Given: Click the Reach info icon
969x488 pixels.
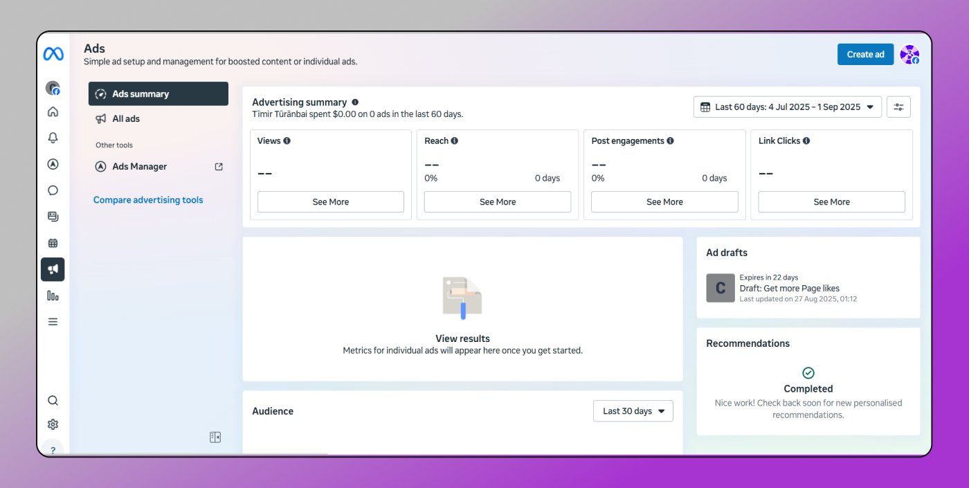Looking at the screenshot, I should [455, 141].
